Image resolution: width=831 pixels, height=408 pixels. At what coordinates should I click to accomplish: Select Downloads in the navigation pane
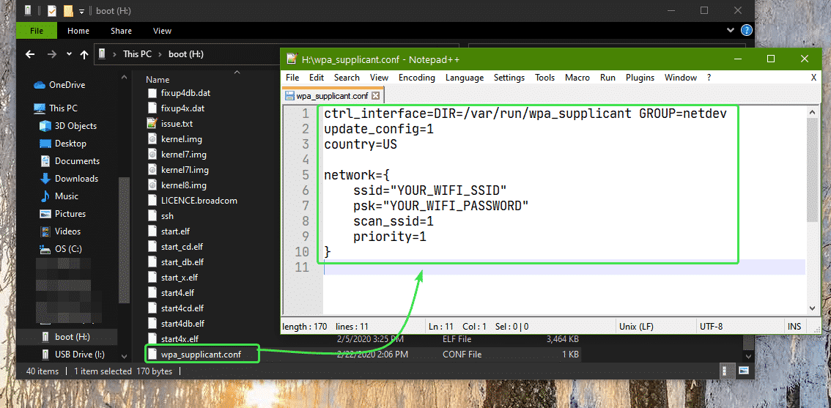pyautogui.click(x=76, y=179)
